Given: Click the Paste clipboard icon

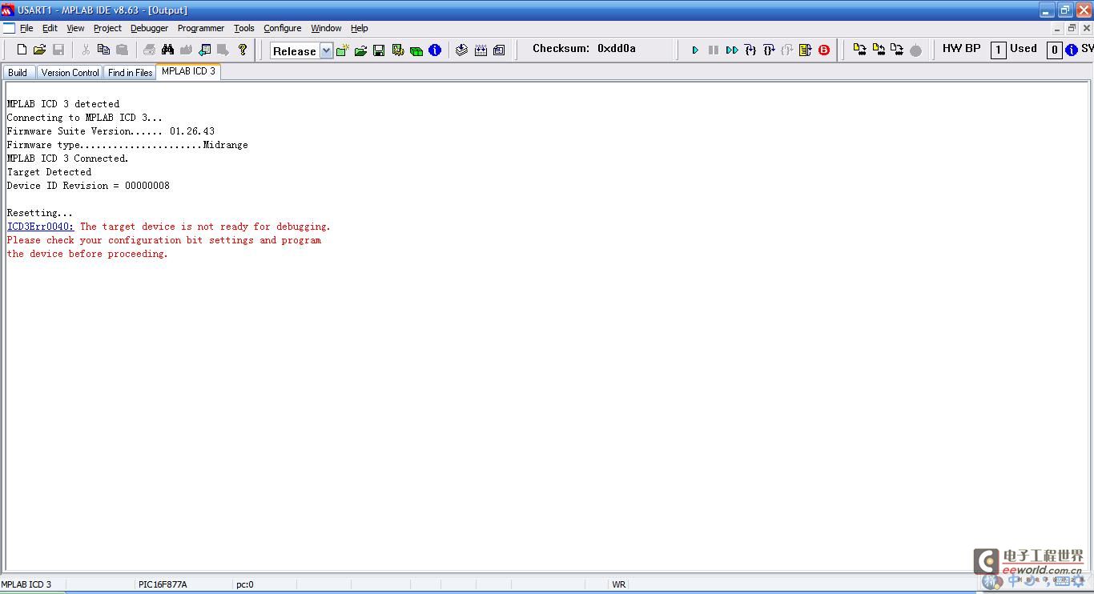Looking at the screenshot, I should click(122, 50).
